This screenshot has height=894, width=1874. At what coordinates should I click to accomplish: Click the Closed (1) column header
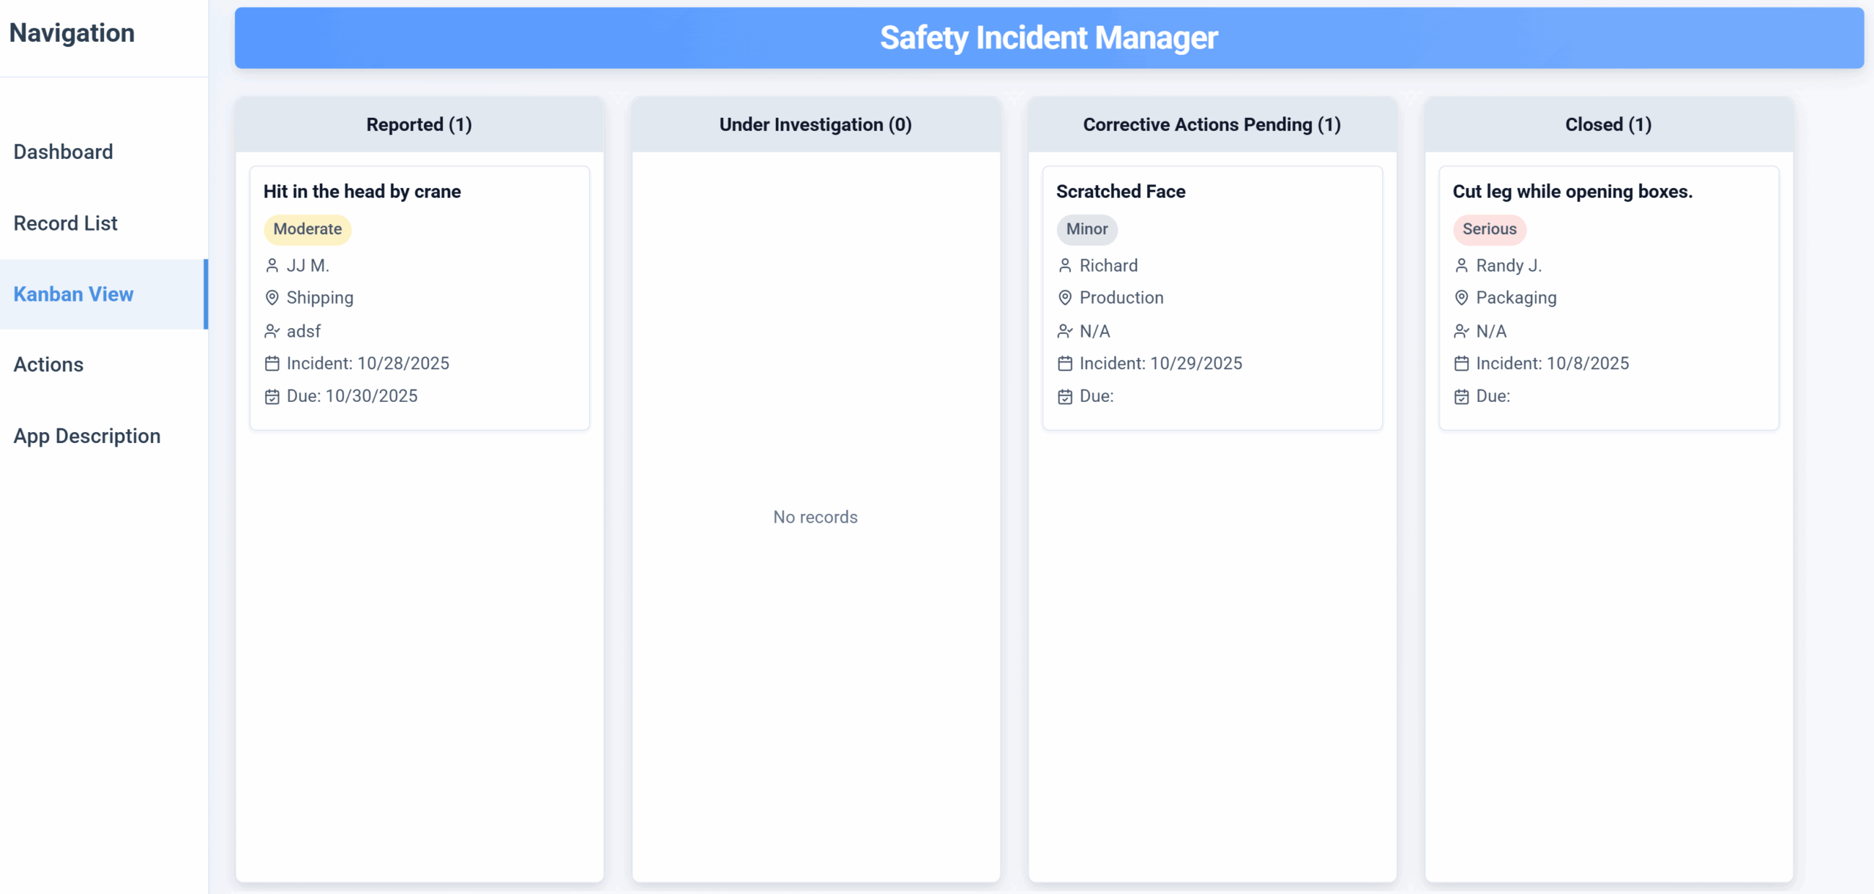click(x=1609, y=124)
